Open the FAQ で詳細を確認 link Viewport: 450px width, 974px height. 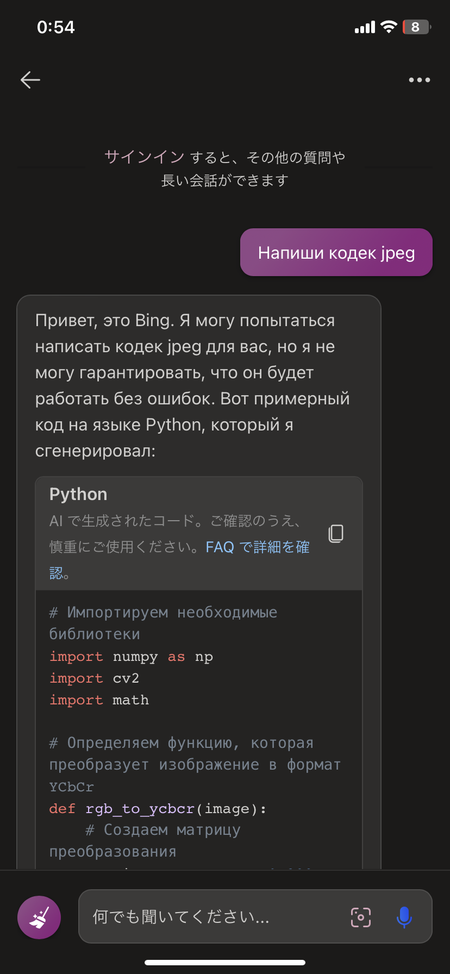click(x=257, y=547)
